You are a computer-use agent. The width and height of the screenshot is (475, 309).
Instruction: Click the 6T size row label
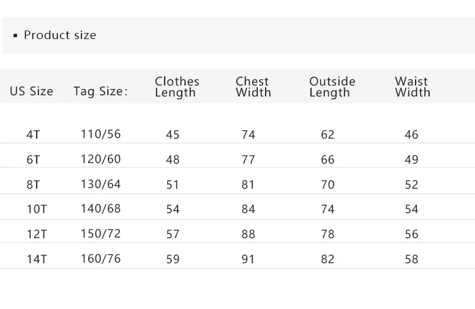click(x=33, y=159)
